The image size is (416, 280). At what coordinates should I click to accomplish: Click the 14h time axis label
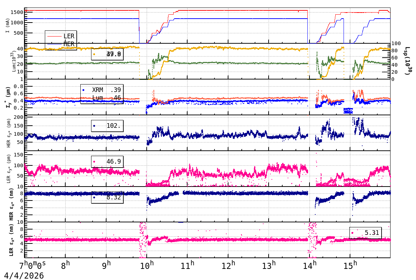click(x=309, y=265)
